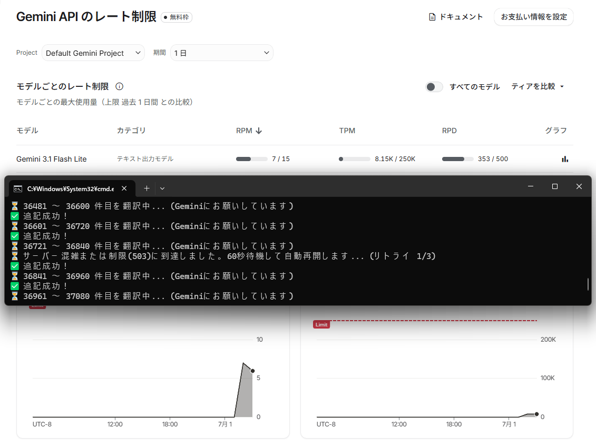Screen dimensions: 596x447
Task: Click the latest data point on right chart
Action: [x=536, y=414]
